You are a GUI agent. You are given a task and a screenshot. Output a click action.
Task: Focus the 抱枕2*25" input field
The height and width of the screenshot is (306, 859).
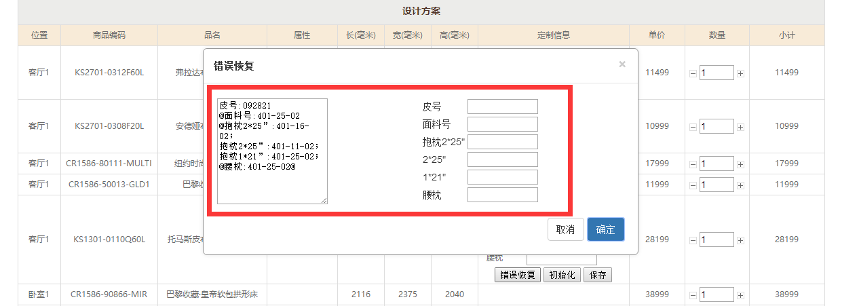[502, 142]
